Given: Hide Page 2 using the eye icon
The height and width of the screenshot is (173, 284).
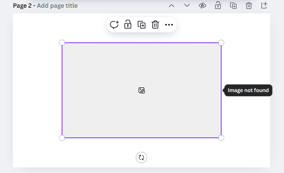Looking at the screenshot, I should [x=202, y=6].
